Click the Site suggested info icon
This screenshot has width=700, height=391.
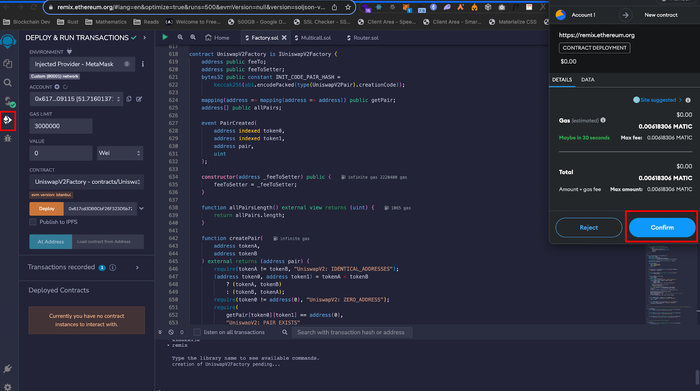pyautogui.click(x=688, y=100)
